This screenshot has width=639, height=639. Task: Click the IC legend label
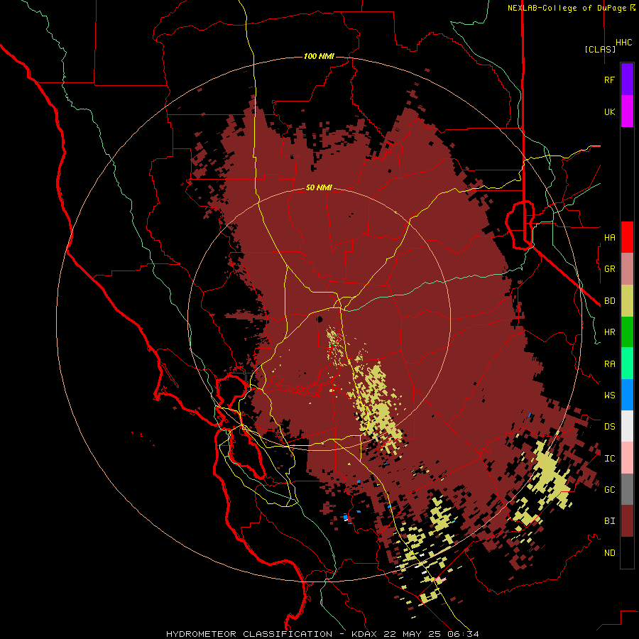point(609,459)
